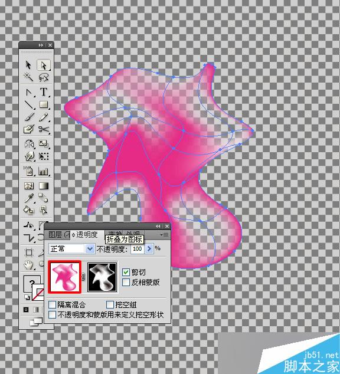Select the Direct Selection tool
Screen dimensions: 340x374
pos(44,65)
